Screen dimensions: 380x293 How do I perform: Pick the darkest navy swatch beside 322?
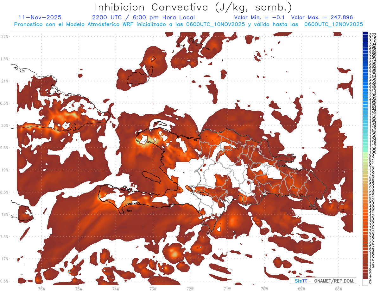[x=365, y=34]
